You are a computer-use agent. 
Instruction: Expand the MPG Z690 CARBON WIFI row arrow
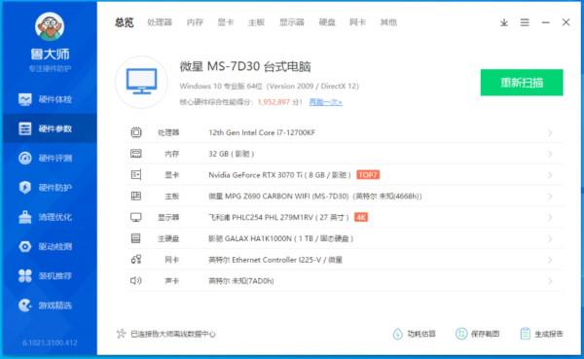[x=550, y=197]
